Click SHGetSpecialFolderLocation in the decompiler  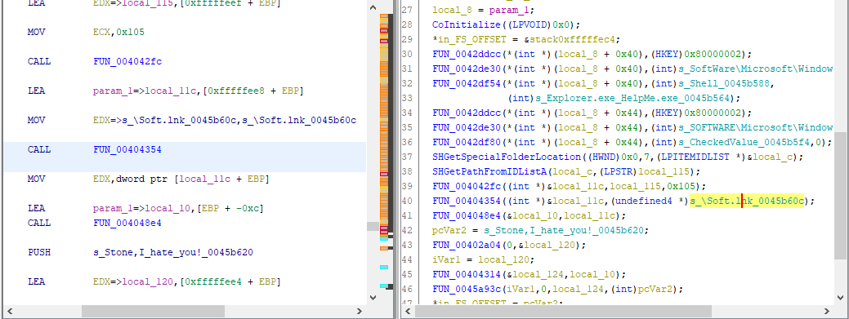tap(507, 157)
